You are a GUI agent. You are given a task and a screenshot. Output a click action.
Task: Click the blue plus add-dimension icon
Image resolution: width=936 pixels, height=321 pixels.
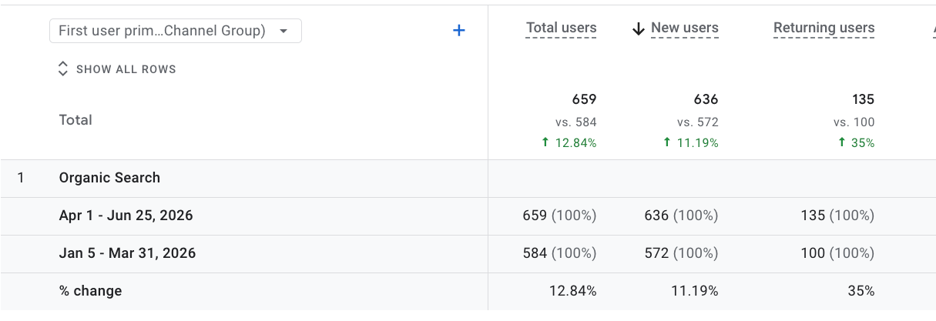(x=459, y=31)
